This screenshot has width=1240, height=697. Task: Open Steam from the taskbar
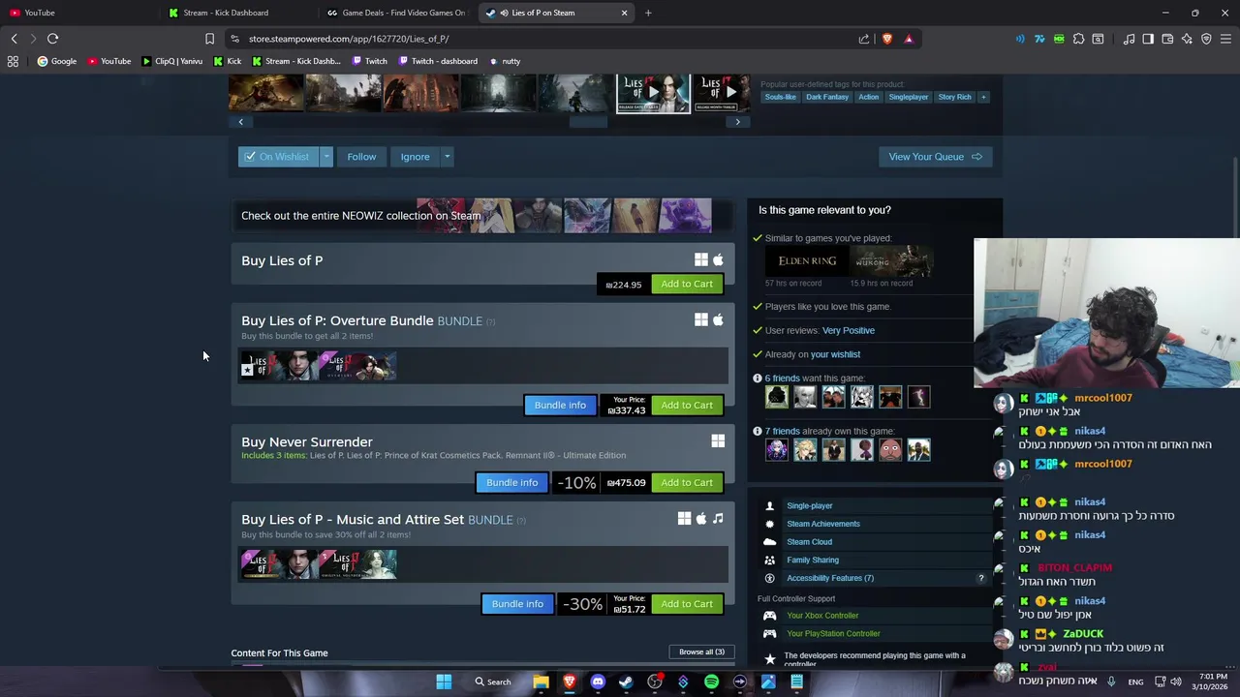(626, 682)
